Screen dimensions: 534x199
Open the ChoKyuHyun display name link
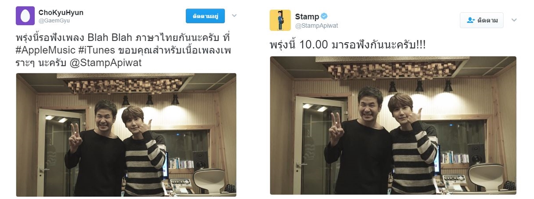click(61, 13)
